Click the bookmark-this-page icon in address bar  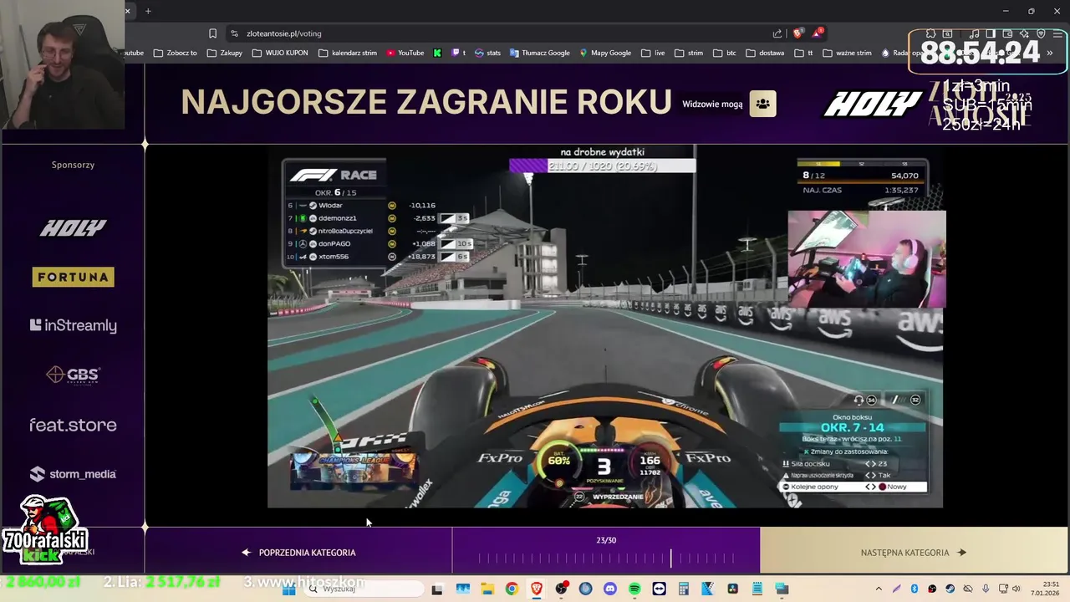(x=212, y=33)
